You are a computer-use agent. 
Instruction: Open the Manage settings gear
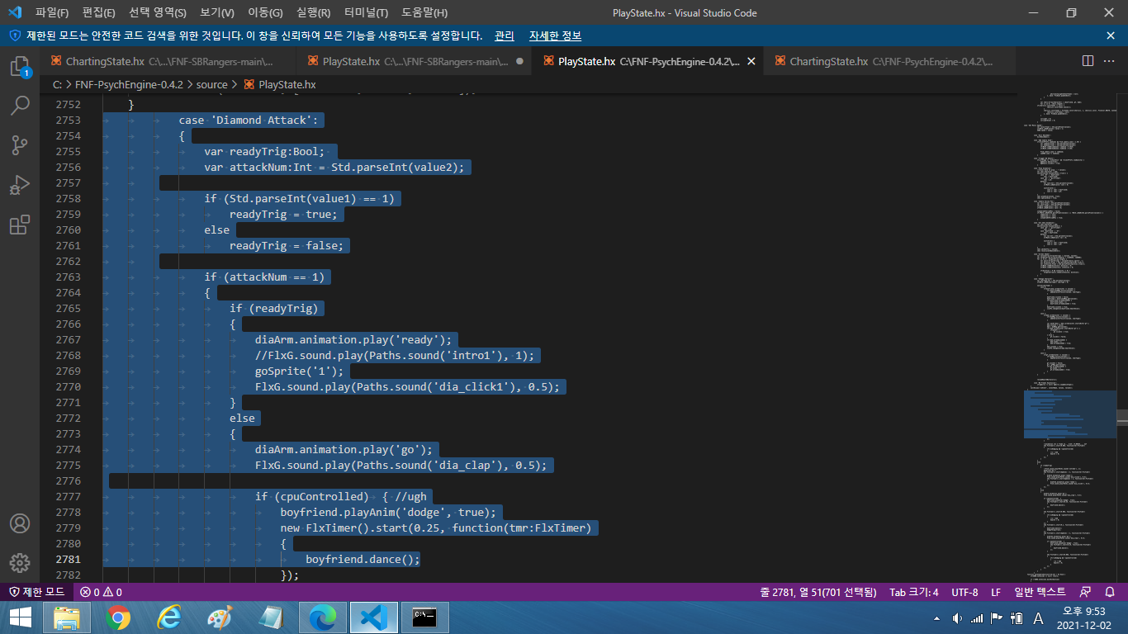(x=20, y=564)
